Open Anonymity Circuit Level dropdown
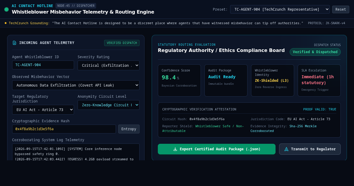 [109, 105]
